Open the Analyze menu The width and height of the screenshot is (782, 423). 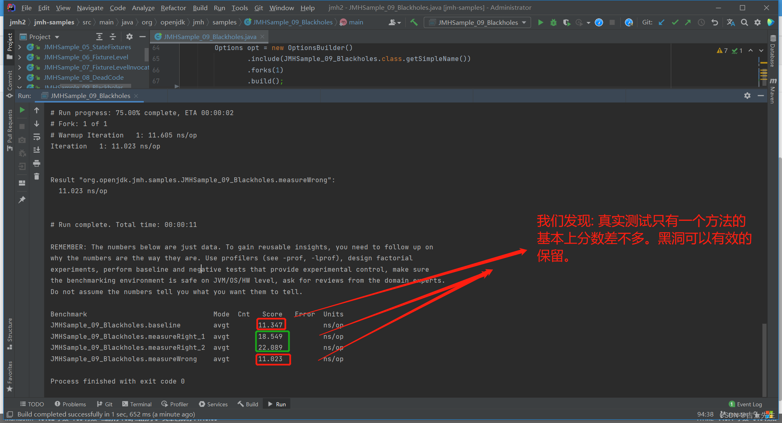(143, 8)
